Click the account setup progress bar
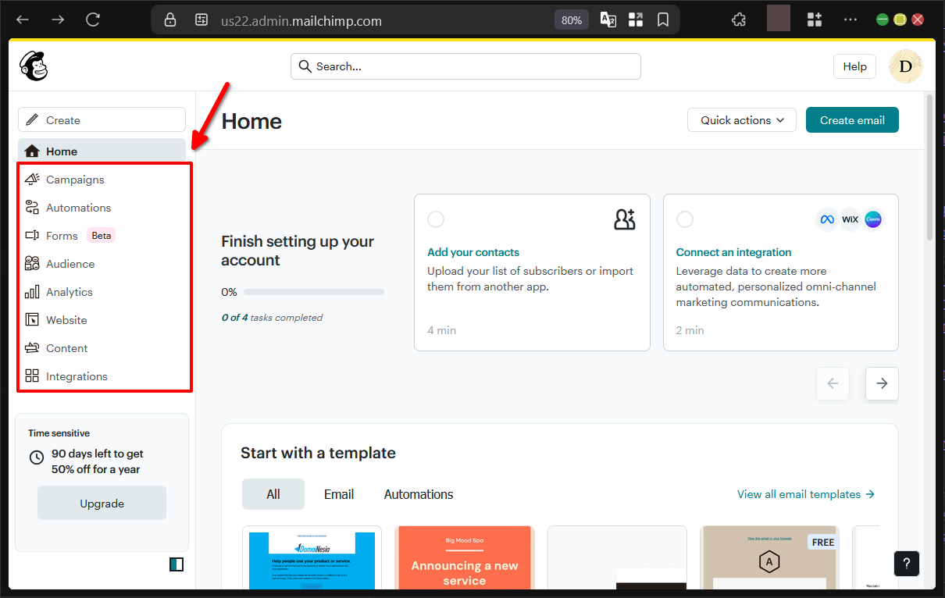The image size is (945, 598). 312,291
